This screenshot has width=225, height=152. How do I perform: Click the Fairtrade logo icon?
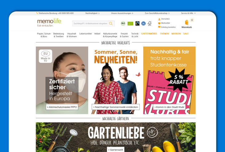(137, 23)
